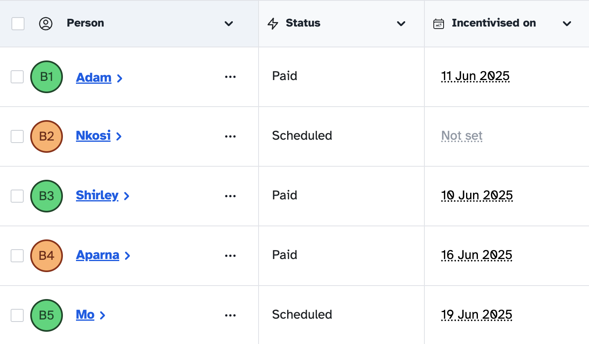Select the checkbox for Aparna's row
The height and width of the screenshot is (344, 589).
(x=17, y=256)
